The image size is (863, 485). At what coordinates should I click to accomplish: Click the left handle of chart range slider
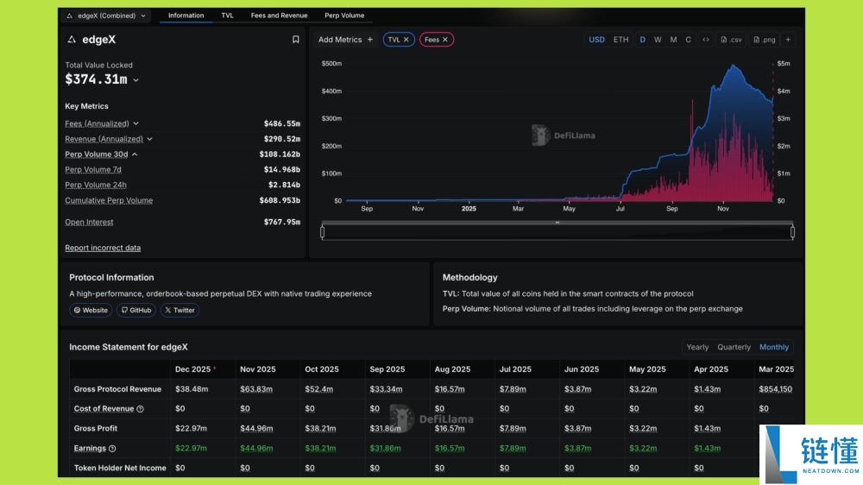pyautogui.click(x=323, y=232)
